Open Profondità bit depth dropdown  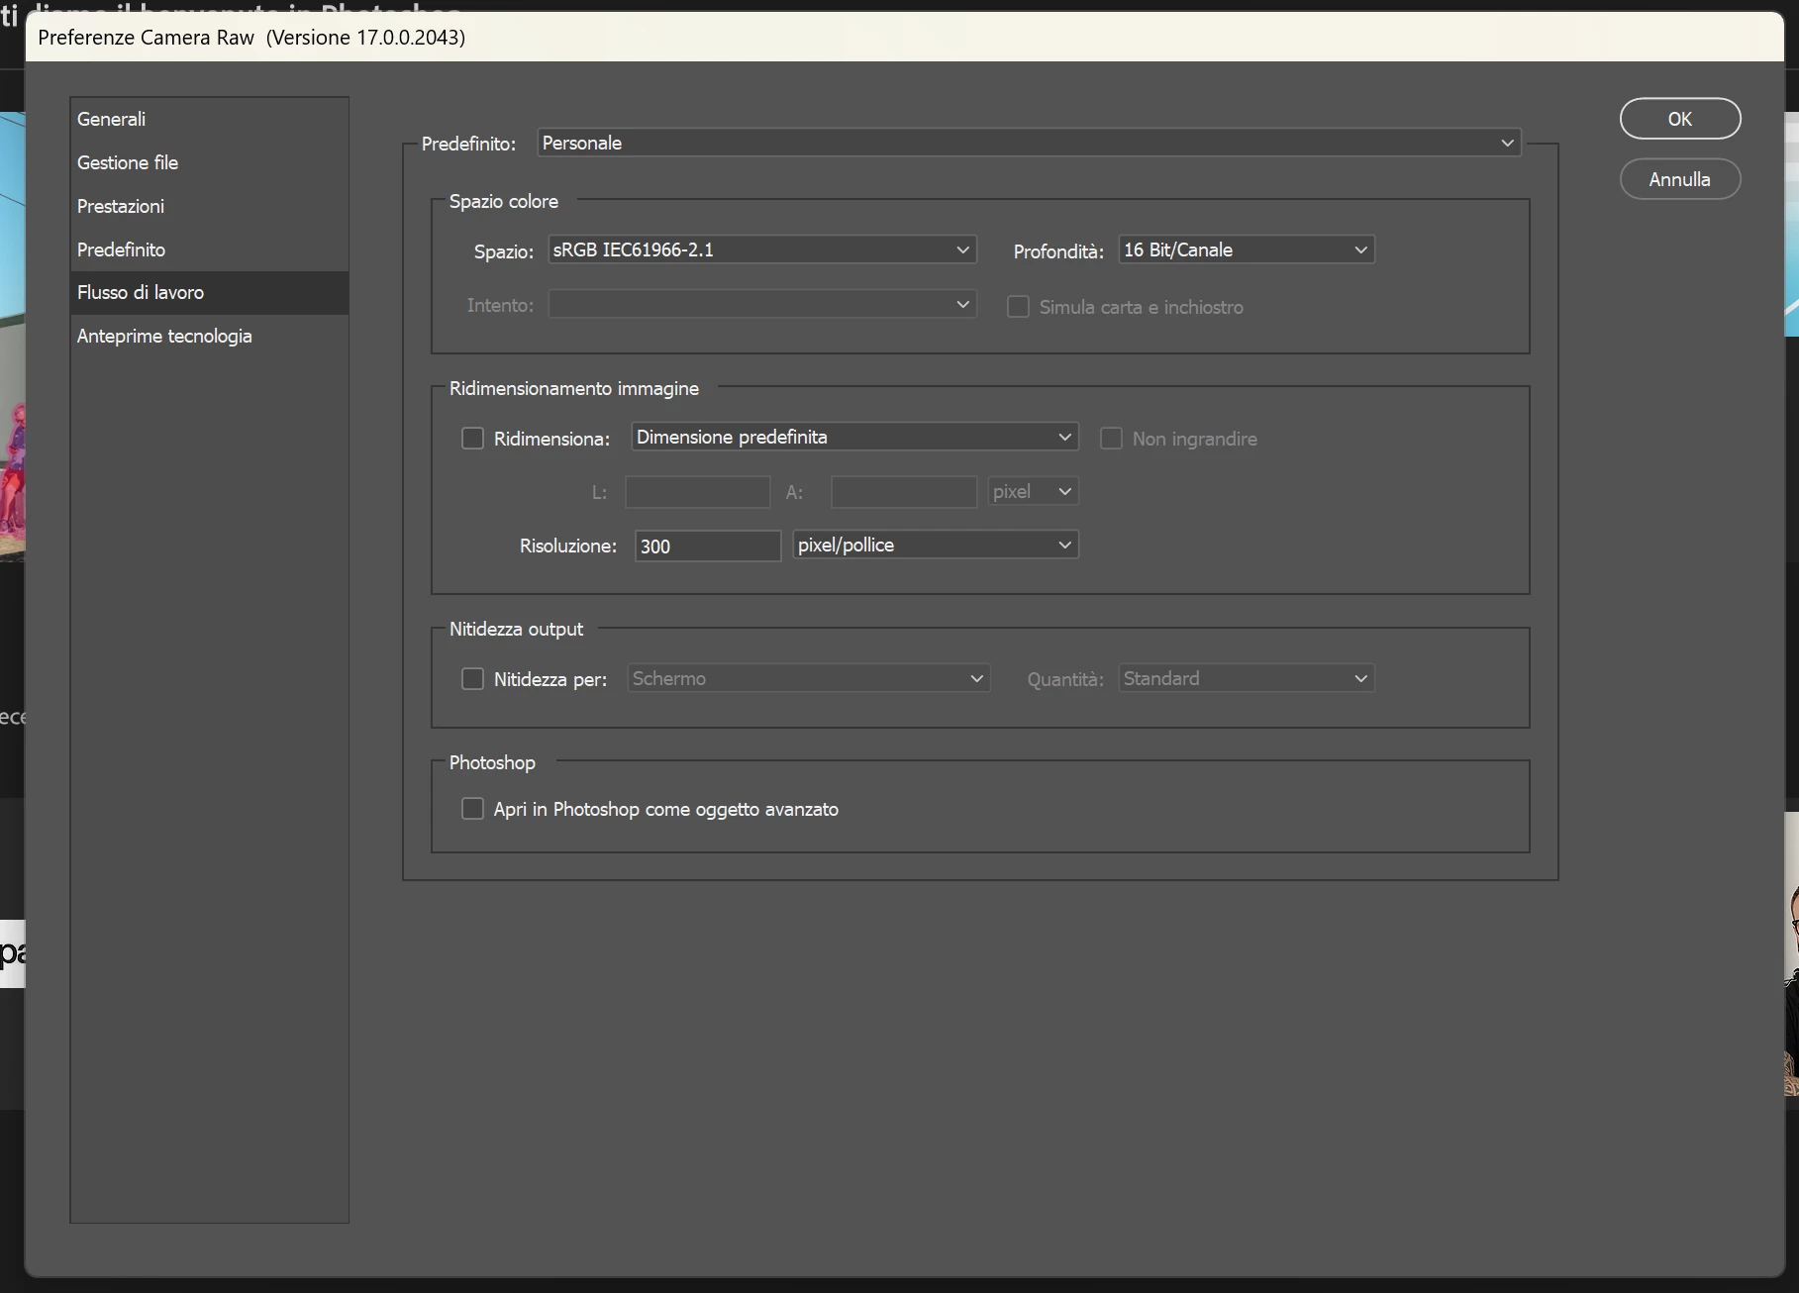coord(1247,249)
